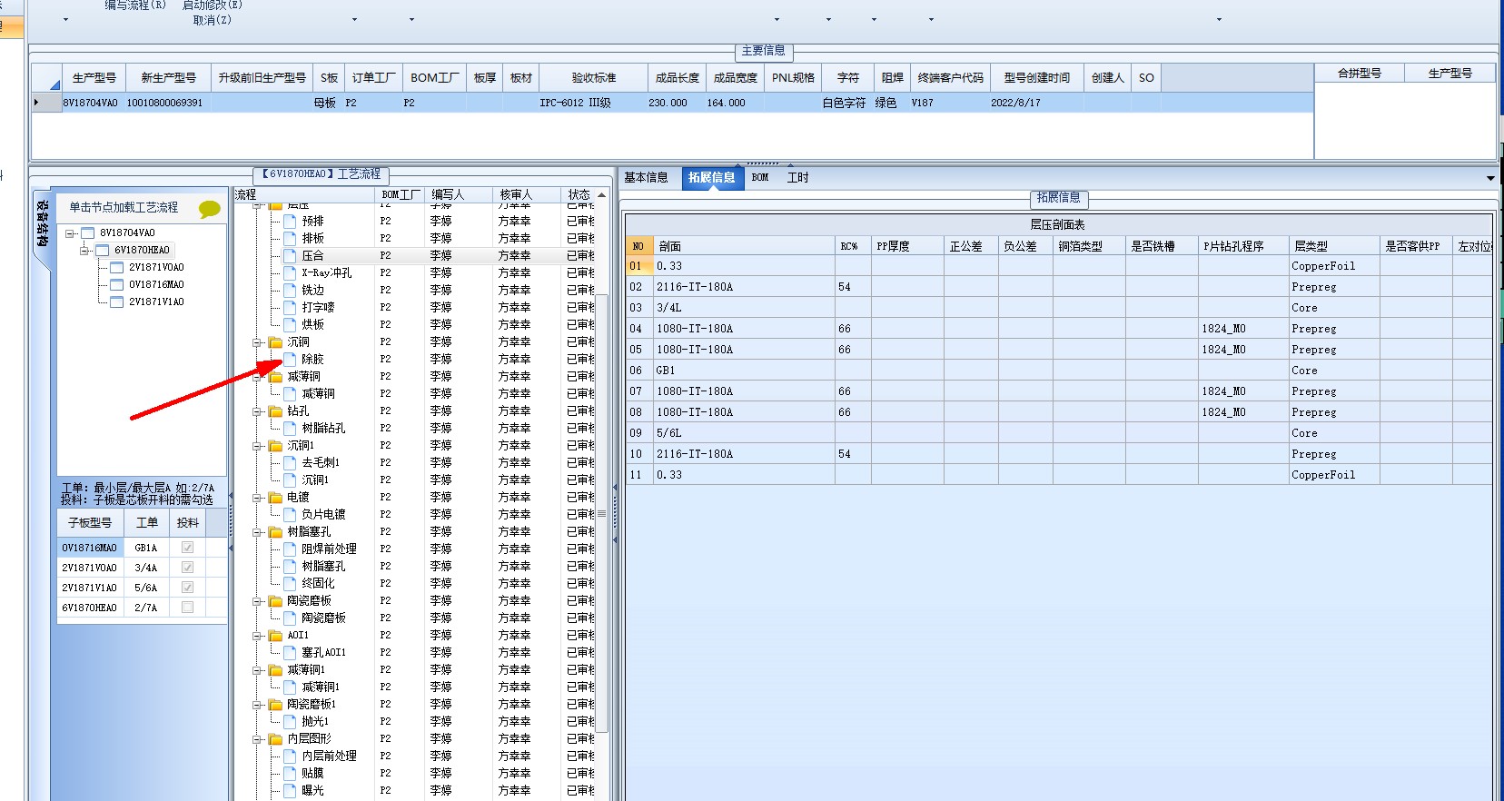Click the 验收标准 column header
The height and width of the screenshot is (801, 1504).
coord(594,78)
